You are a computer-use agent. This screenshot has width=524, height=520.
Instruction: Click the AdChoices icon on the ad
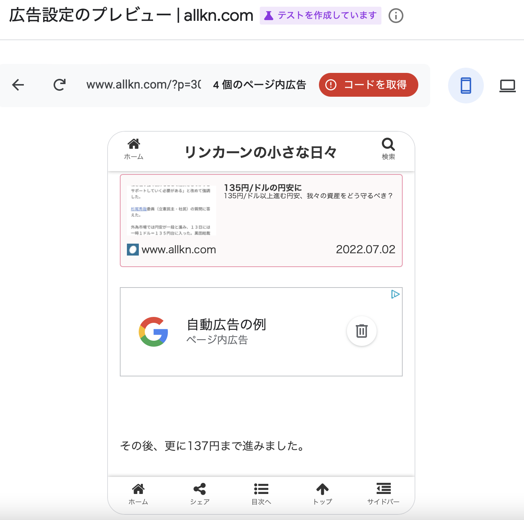click(395, 295)
